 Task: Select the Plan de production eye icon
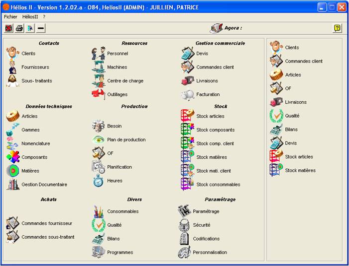[x=98, y=139]
